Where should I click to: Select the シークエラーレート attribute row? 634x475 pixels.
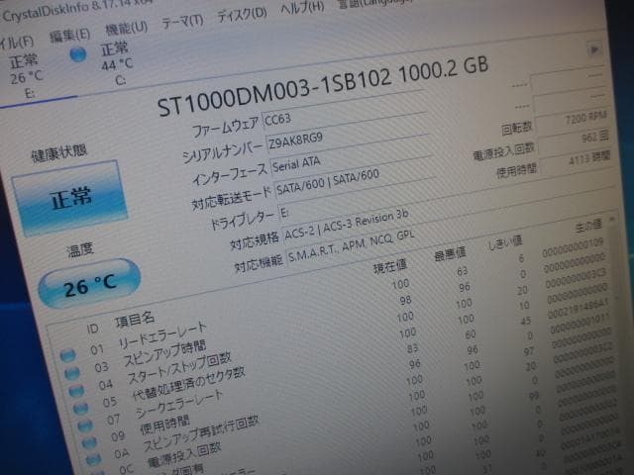pyautogui.click(x=346, y=366)
